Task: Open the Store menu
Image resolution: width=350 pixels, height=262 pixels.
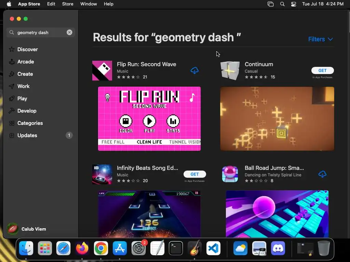Action: (x=68, y=4)
